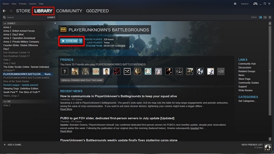Go forward using the right arrow

tap(11, 11)
